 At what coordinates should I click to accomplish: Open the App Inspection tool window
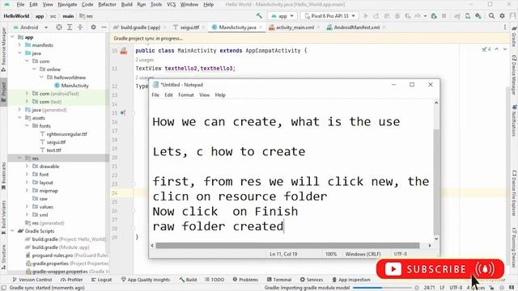pyautogui.click(x=351, y=280)
